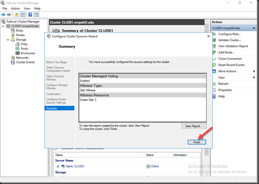The width and height of the screenshot is (259, 184).
Task: Open the Action menu
Action: click(x=15, y=9)
